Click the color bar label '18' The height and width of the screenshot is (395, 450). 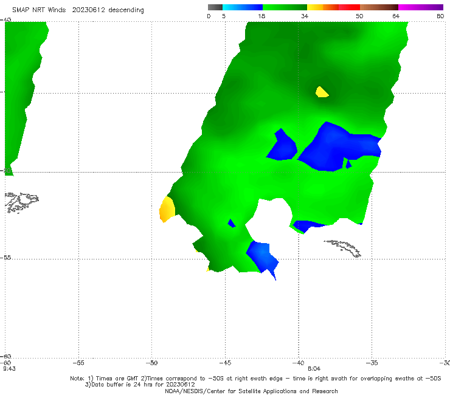click(261, 16)
